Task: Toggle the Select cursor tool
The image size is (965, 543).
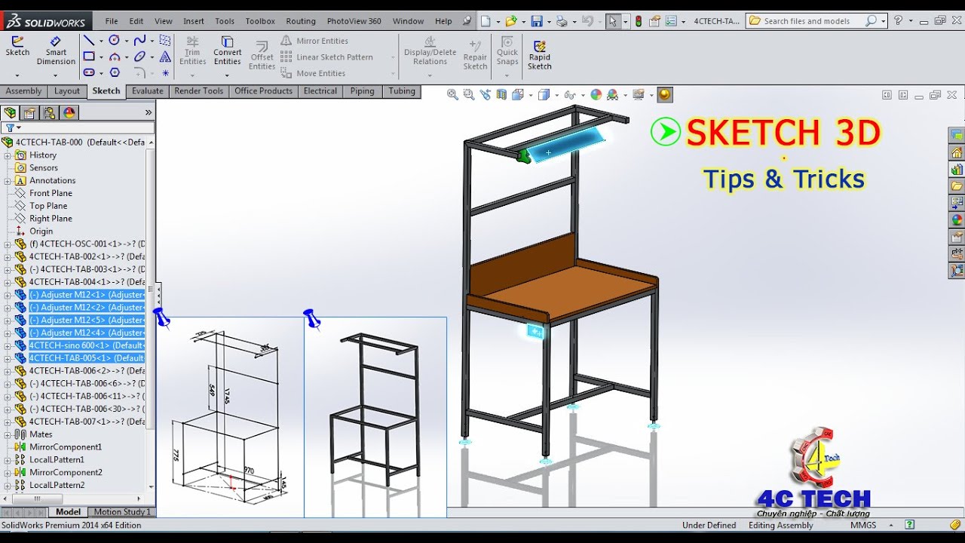Action: coord(613,21)
